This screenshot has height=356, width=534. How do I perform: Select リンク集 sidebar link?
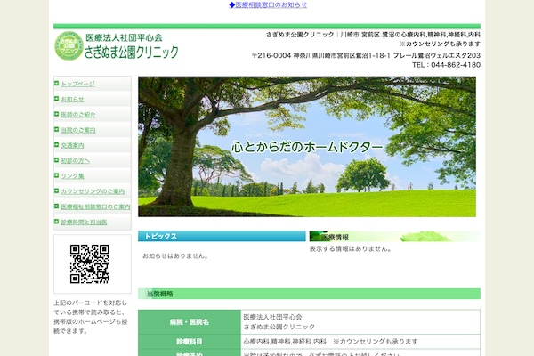tap(72, 176)
